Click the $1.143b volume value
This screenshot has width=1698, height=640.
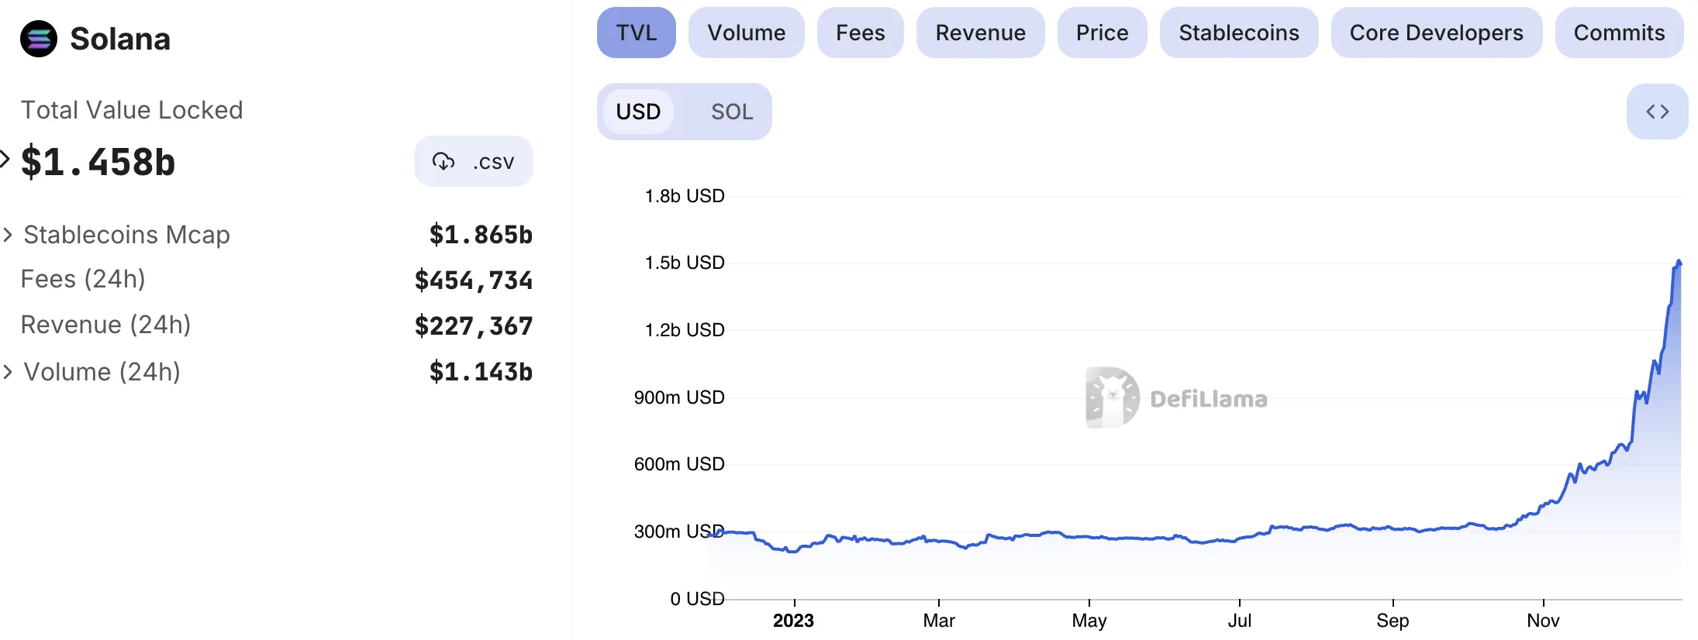(481, 372)
